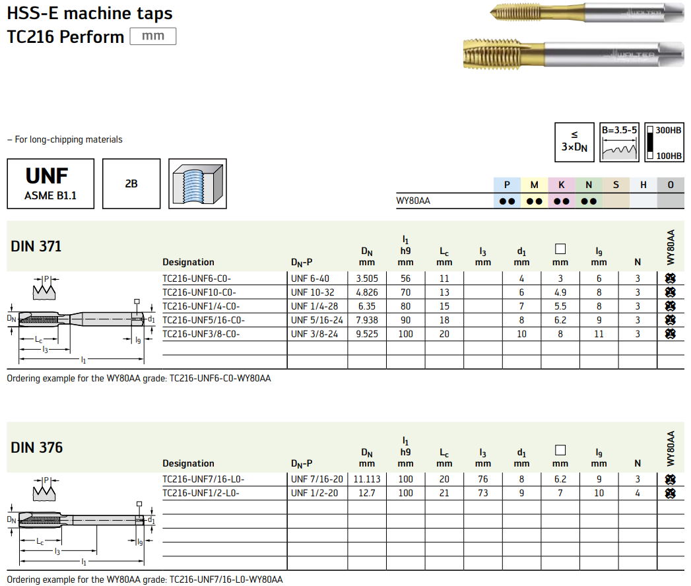
Task: Select designation TC216-UNF7/16-L0-
Action: coord(203,479)
